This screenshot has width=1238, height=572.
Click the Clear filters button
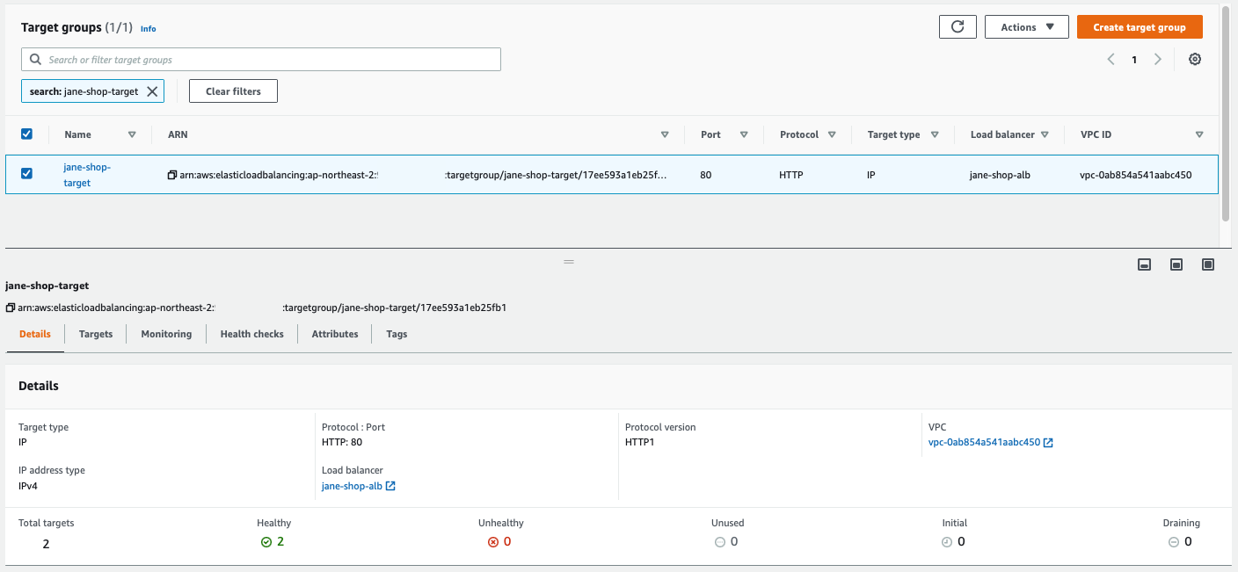click(233, 91)
